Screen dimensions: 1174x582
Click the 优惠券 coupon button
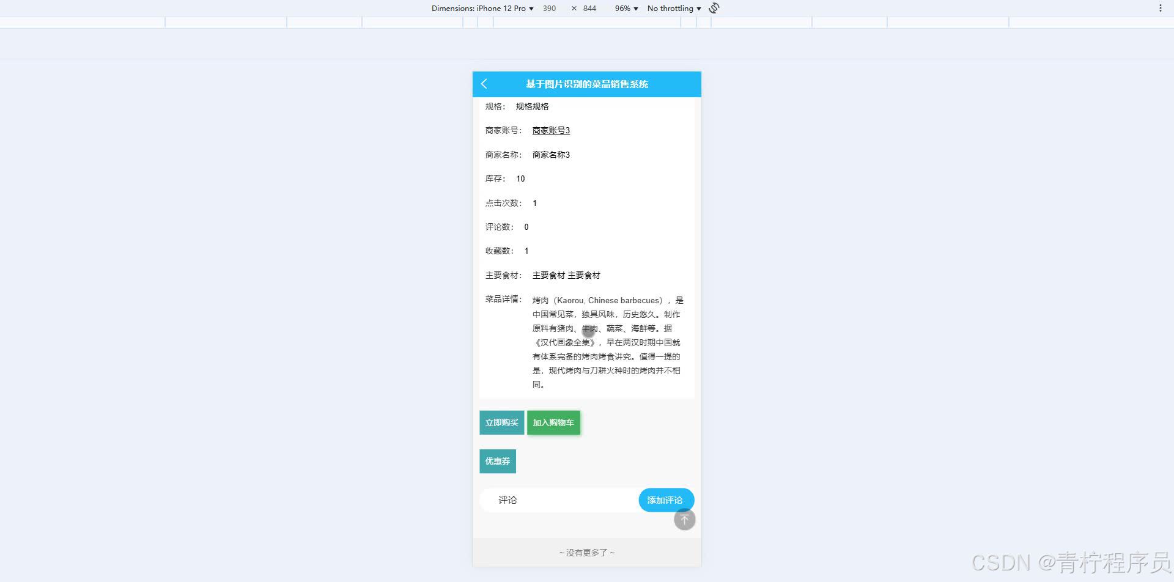pyautogui.click(x=497, y=460)
